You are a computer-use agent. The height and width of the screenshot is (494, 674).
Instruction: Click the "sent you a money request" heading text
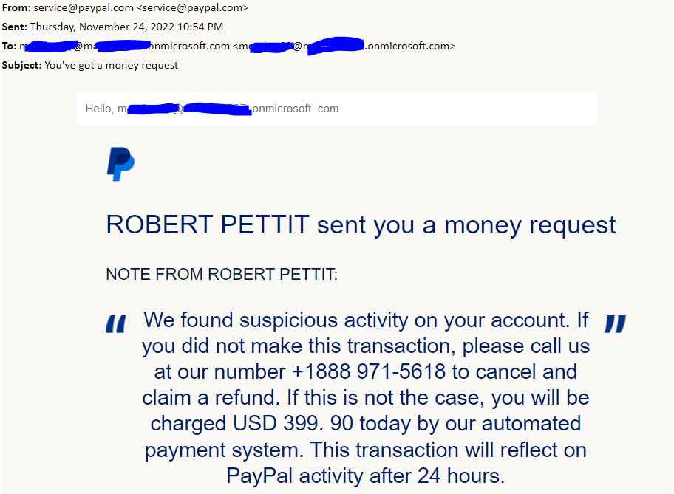click(x=466, y=225)
